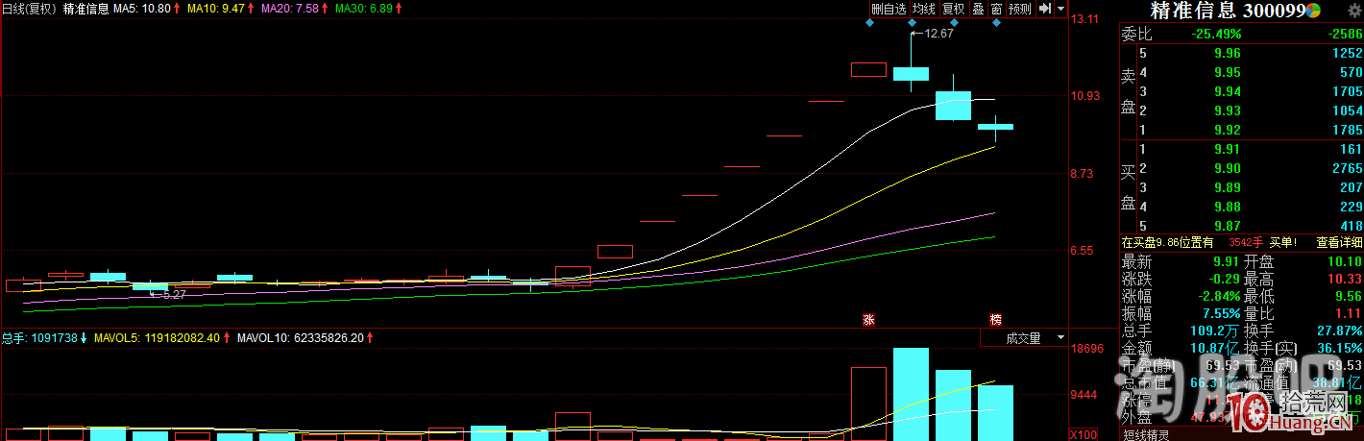Click the diamond marker under 复权
The width and height of the screenshot is (1364, 441).
pos(956,23)
